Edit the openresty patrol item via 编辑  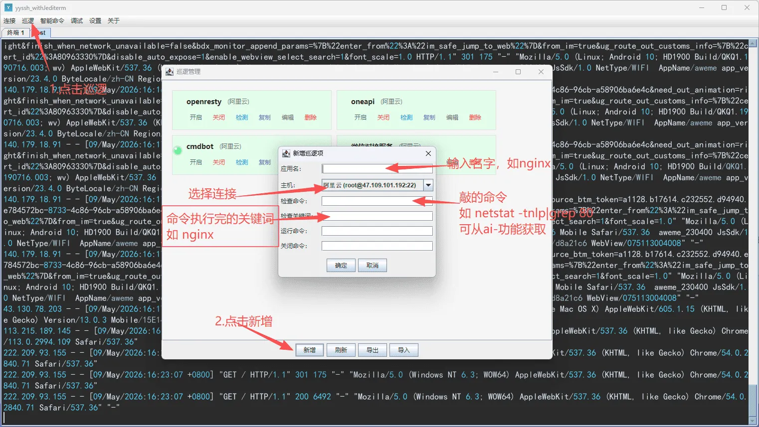(288, 118)
